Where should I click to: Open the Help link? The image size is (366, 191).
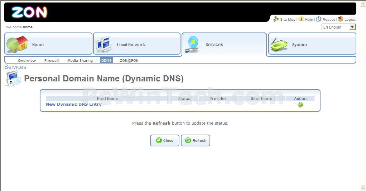(309, 20)
